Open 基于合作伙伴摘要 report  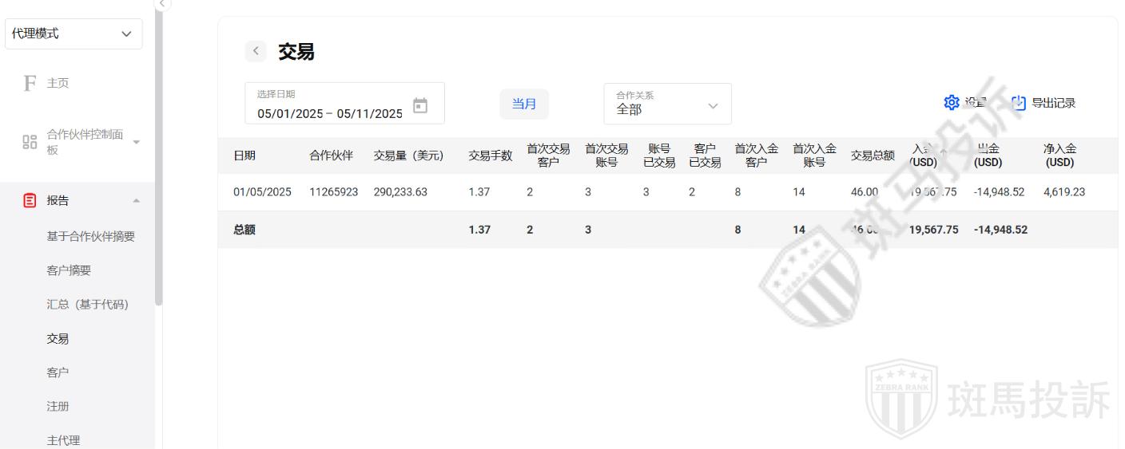[x=90, y=236]
